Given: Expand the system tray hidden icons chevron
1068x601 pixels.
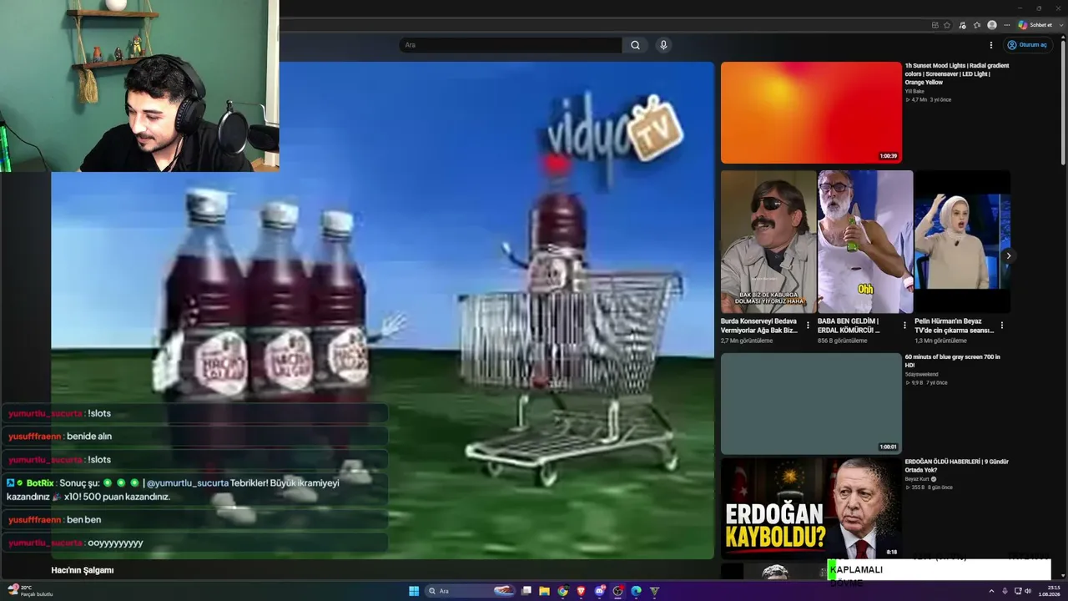Looking at the screenshot, I should tap(992, 591).
